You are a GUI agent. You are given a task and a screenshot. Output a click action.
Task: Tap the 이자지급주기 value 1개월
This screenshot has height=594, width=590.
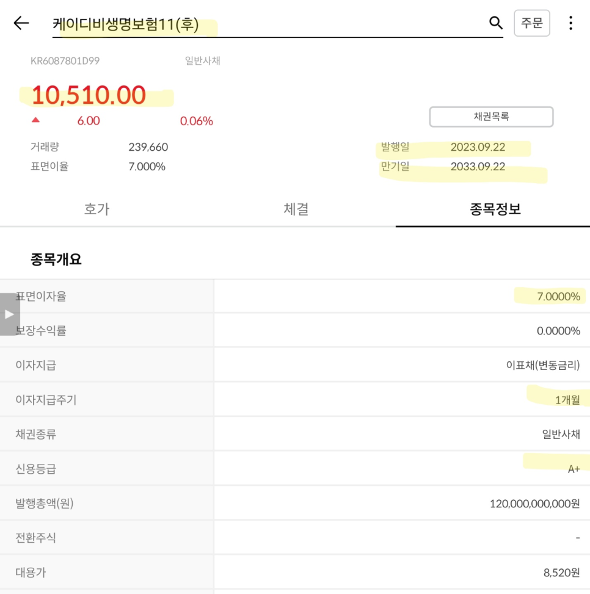coord(567,400)
